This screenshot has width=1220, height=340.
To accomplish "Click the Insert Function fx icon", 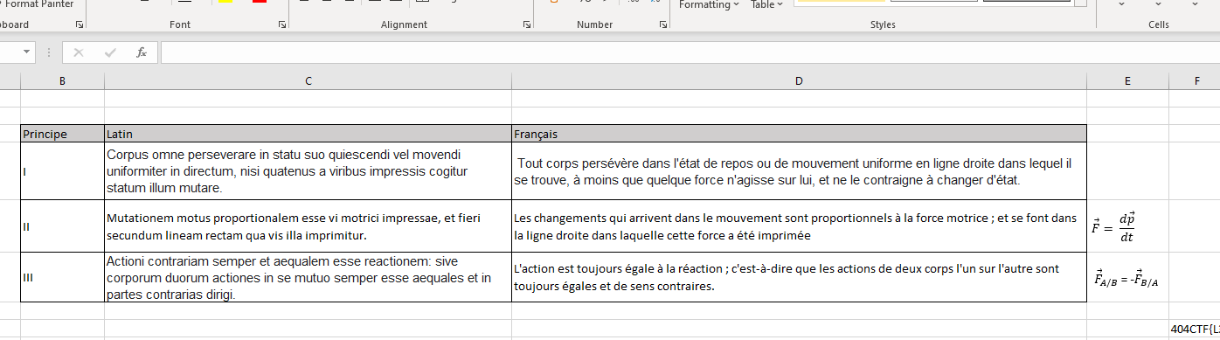I will [142, 52].
